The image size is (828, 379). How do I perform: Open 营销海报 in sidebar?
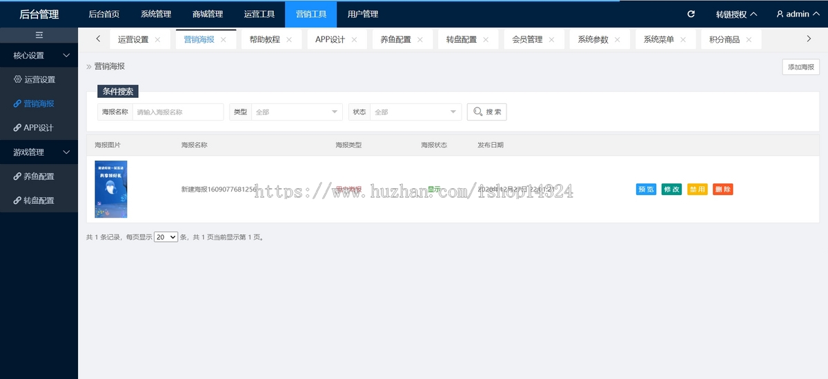pyautogui.click(x=39, y=103)
